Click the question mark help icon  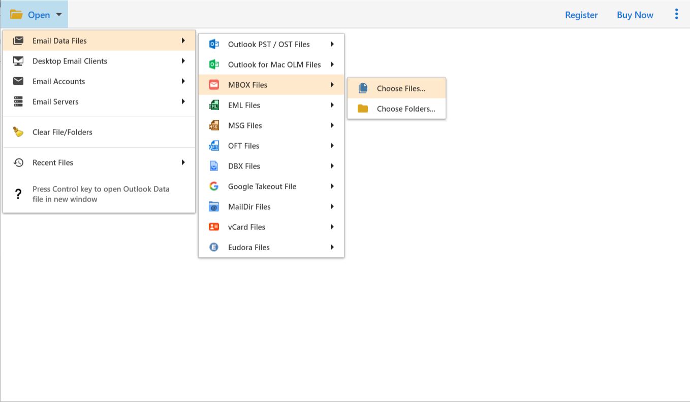[x=18, y=194]
